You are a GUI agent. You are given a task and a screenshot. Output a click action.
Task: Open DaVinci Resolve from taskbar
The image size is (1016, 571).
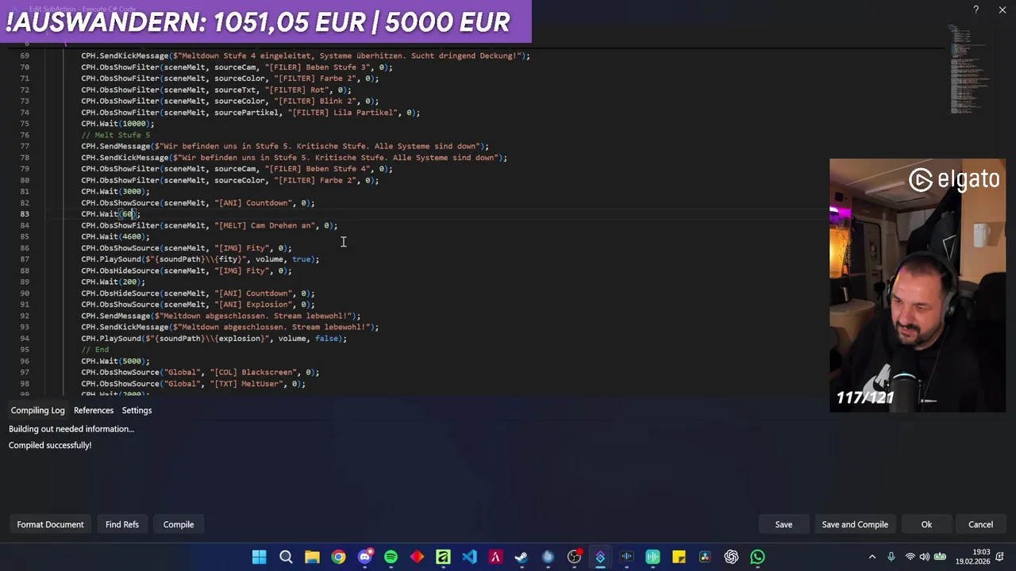click(x=705, y=557)
